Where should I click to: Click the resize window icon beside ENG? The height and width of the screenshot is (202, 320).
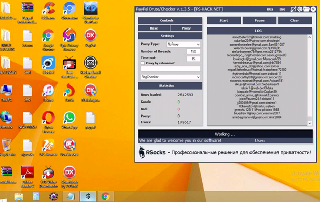click(x=293, y=9)
